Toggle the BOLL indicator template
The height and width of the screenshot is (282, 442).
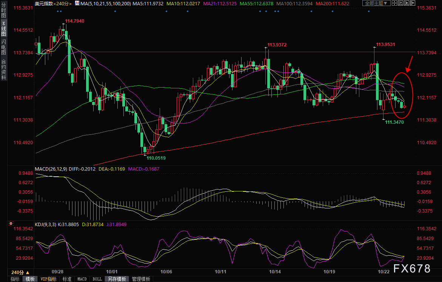97,279
